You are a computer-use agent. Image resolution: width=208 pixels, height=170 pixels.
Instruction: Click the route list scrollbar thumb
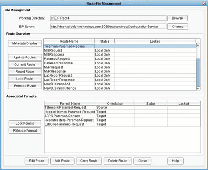[x=198, y=73]
